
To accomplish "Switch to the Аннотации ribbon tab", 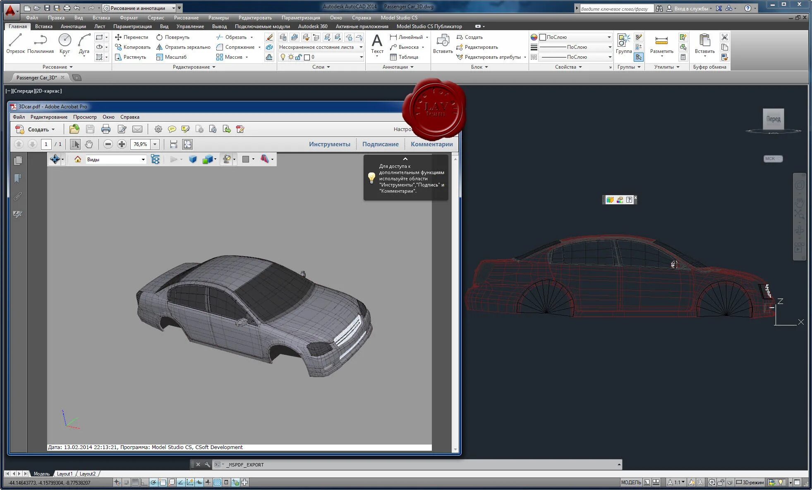I will (73, 26).
